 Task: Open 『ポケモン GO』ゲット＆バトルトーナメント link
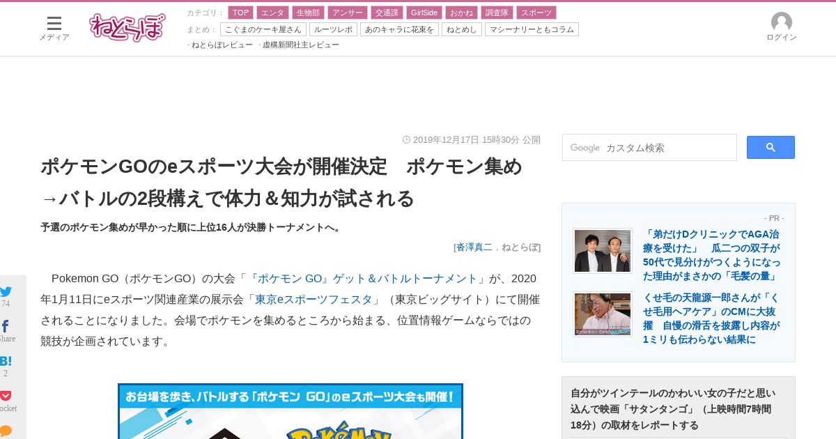(x=362, y=279)
